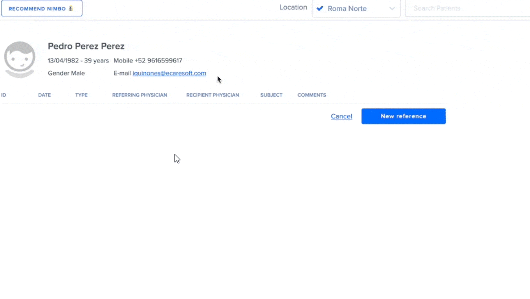Screen dimensions: 530x299
Task: Select the SUBJECT column header
Action: tap(271, 95)
